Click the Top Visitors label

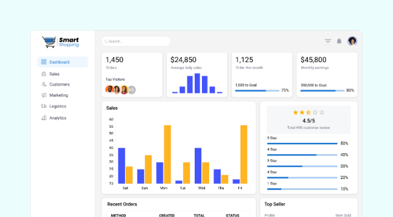pos(115,79)
